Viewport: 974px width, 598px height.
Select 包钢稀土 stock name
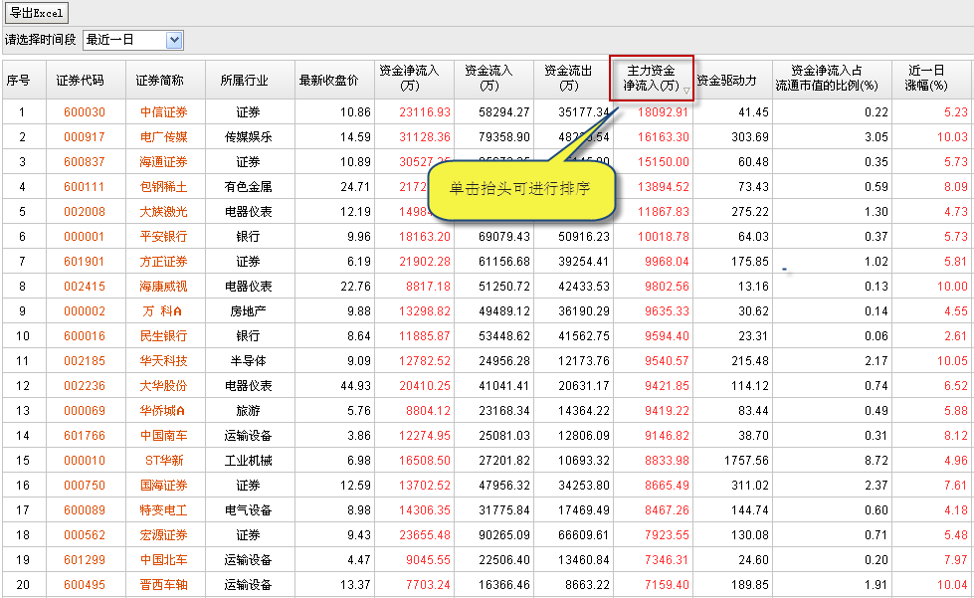click(163, 187)
